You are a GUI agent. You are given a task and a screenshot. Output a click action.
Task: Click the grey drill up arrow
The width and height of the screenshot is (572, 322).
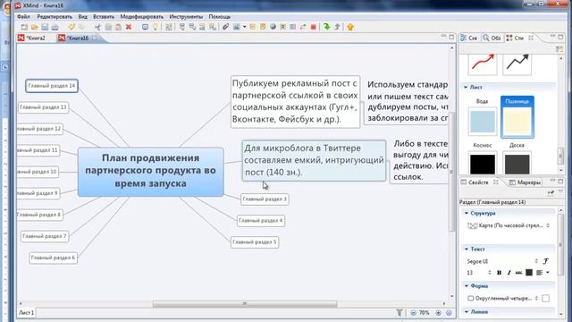click(x=338, y=27)
